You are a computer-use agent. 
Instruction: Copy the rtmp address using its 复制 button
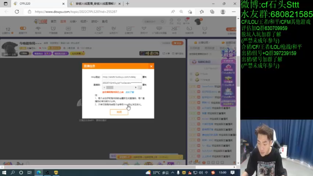click(144, 77)
